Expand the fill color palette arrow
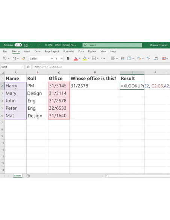170x220 pixels. pos(88,58)
